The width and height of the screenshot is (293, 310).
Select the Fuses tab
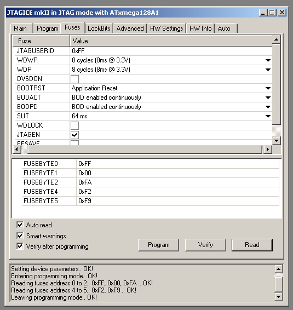(x=72, y=27)
